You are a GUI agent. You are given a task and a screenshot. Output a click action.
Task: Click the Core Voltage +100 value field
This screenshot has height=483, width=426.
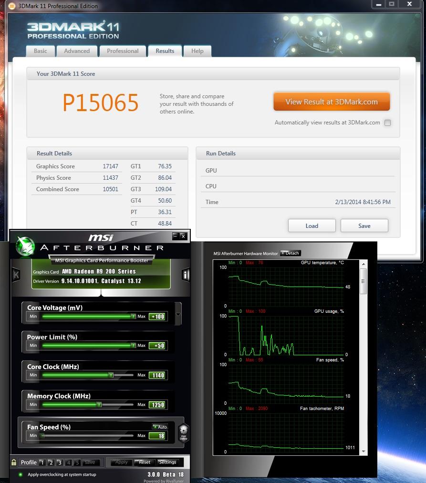(x=157, y=316)
